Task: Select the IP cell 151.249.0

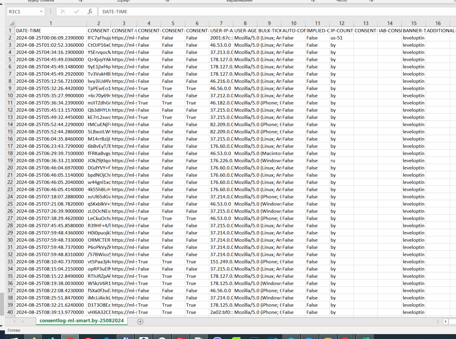Action: click(x=221, y=262)
